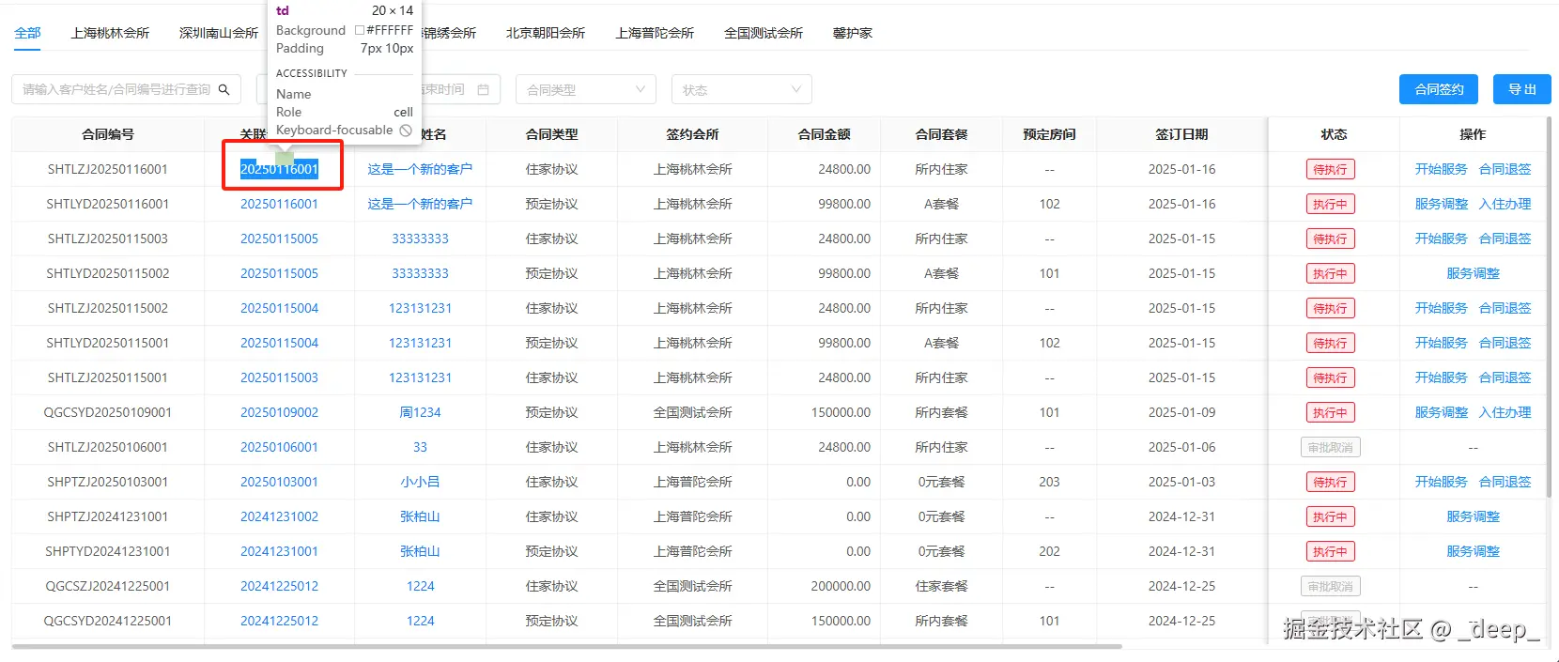Click the #FFFFFF background swatch in tooltip
Image resolution: width=1559 pixels, height=662 pixels.
(x=360, y=30)
